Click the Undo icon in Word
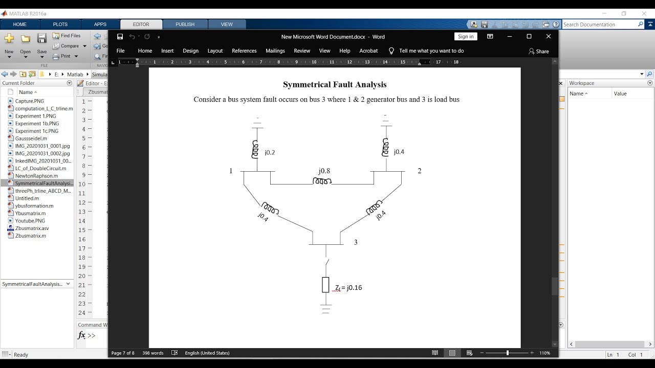The height and width of the screenshot is (368, 655). [132, 37]
